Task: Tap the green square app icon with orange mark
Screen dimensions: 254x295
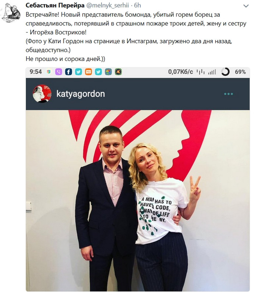Action: tap(119, 72)
